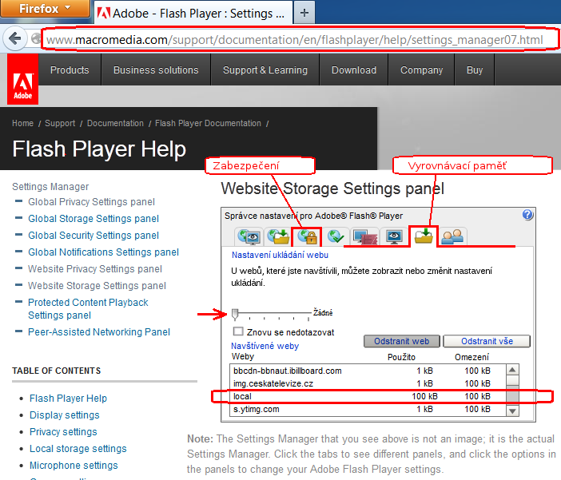Open Global Privacy Settings panel link
Screen dimensions: 561x480
coord(92,202)
